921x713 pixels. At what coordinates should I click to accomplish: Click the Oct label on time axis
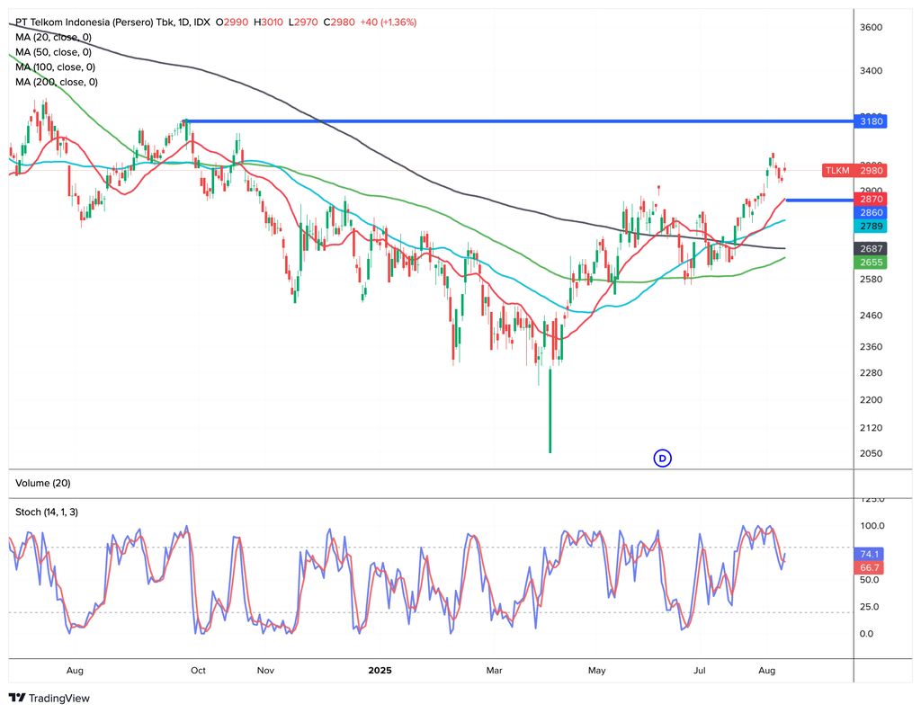198,670
